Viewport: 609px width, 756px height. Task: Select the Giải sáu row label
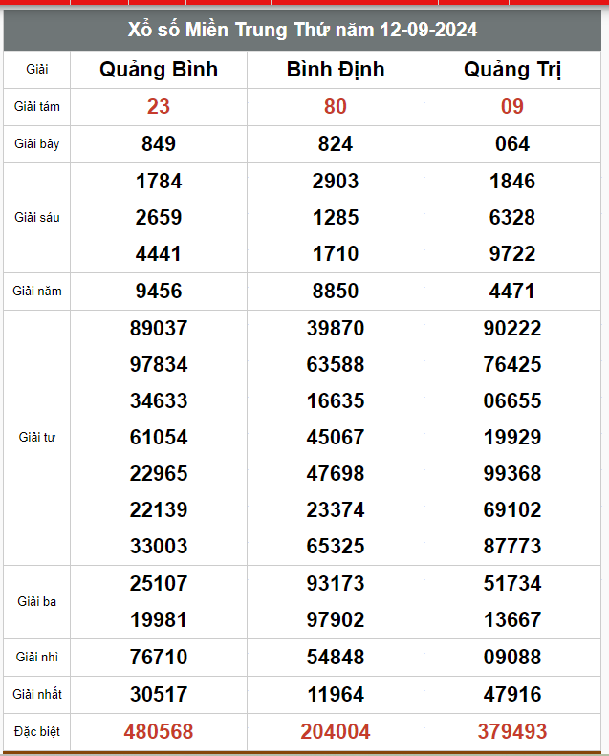click(37, 218)
